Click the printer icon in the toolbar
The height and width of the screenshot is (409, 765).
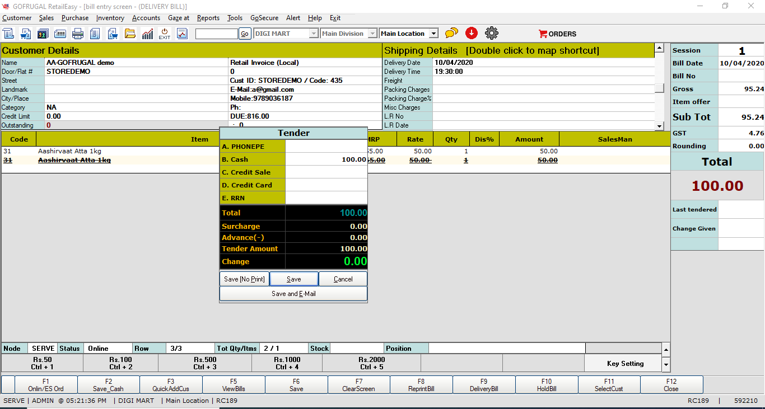coord(78,34)
